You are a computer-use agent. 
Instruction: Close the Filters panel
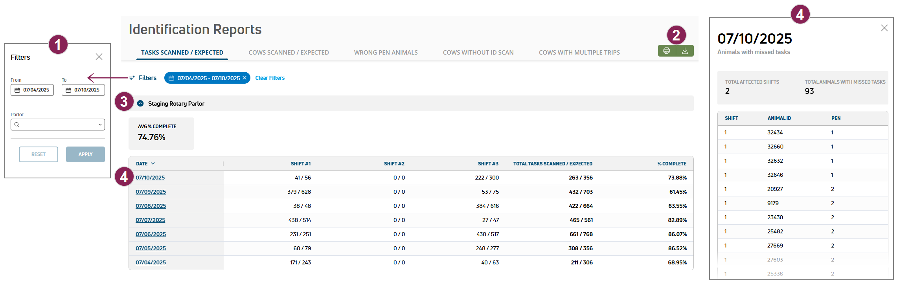(99, 57)
